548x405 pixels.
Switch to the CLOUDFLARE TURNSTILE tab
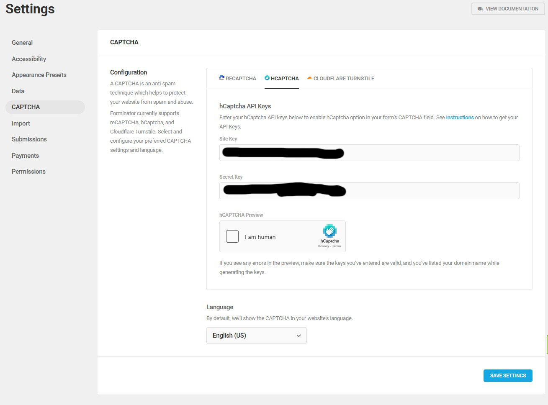341,78
